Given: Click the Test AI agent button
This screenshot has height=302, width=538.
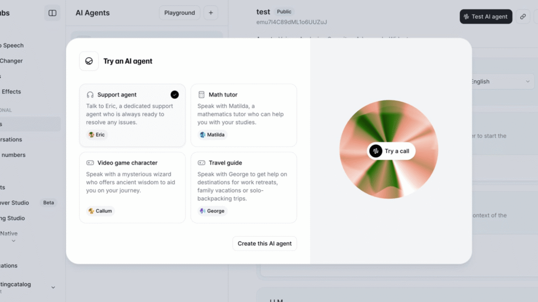Looking at the screenshot, I should (485, 16).
